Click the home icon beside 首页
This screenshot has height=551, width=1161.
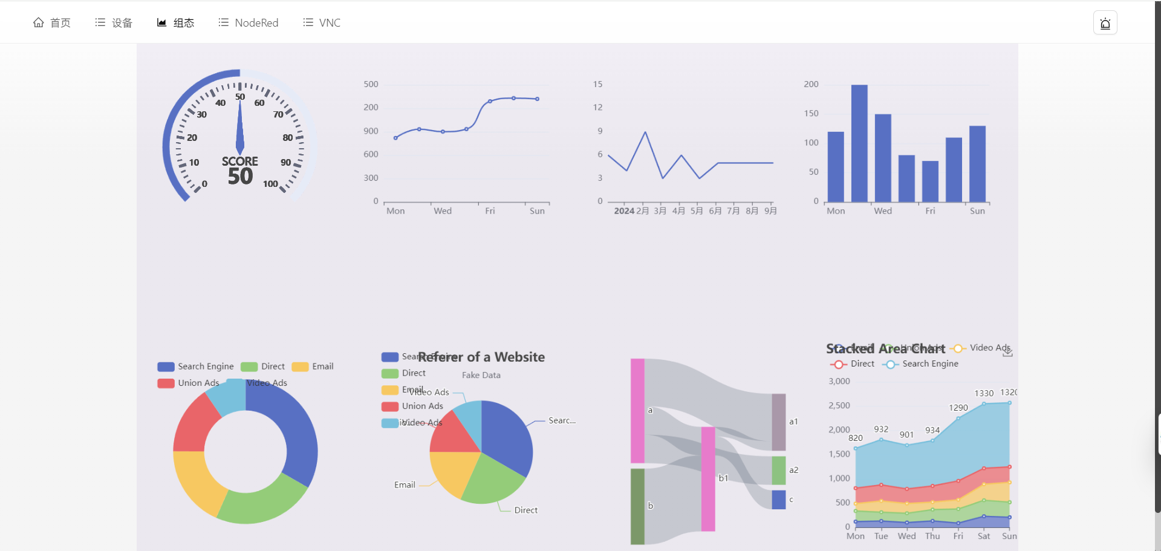click(39, 22)
